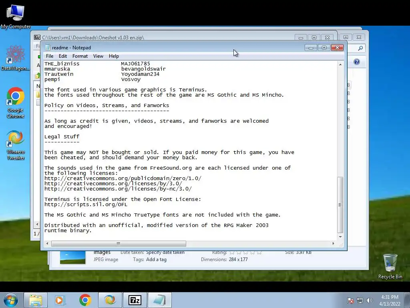Switch to Winaero Tweaker taskbar button
Image resolution: width=410 pixels, height=308 pixels.
click(110, 300)
